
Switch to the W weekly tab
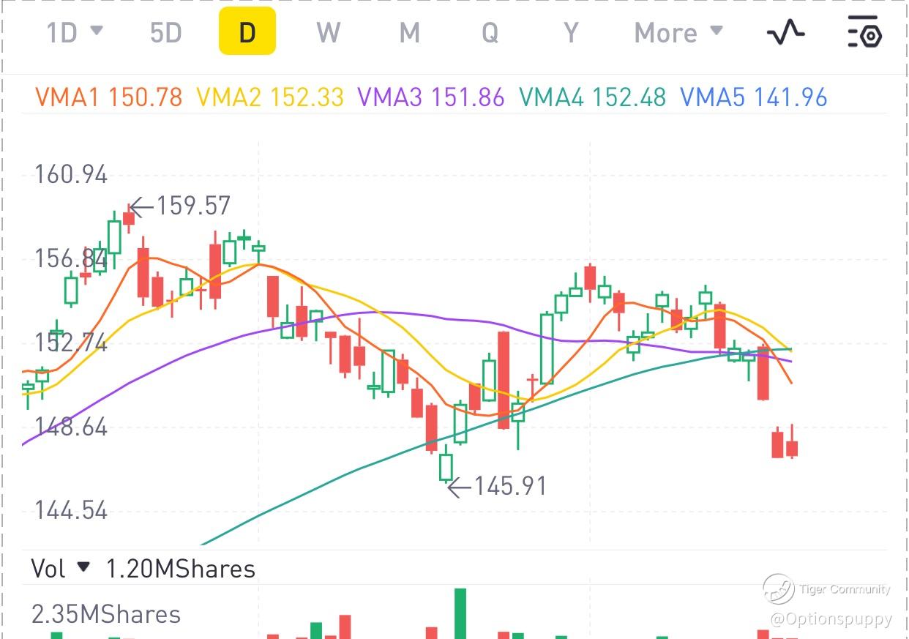click(329, 33)
